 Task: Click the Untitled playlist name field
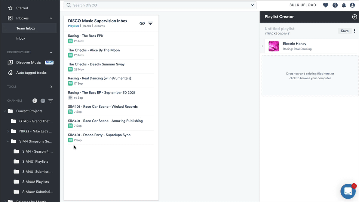[x=280, y=29]
